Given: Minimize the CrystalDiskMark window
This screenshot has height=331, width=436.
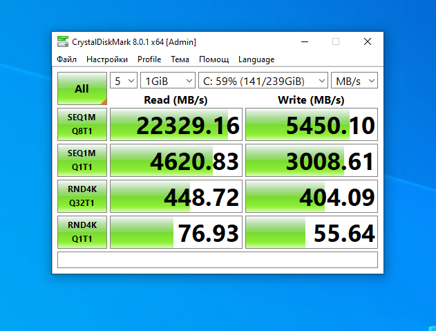Looking at the screenshot, I should click(305, 41).
